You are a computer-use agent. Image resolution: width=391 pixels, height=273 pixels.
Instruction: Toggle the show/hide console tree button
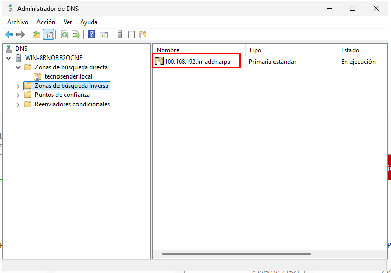pos(49,34)
